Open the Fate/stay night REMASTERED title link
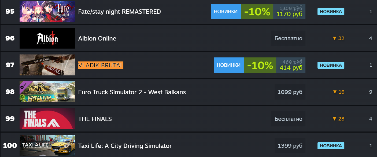The image size is (377, 157). 119,12
